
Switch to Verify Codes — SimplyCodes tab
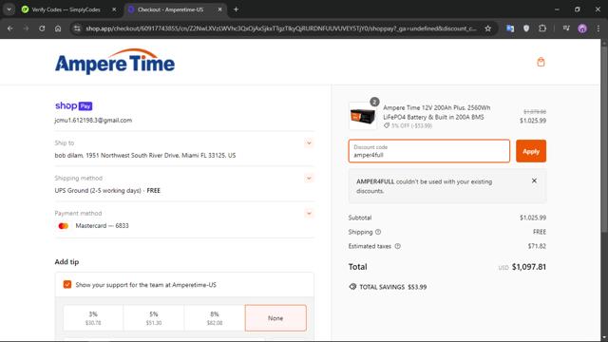(x=66, y=9)
